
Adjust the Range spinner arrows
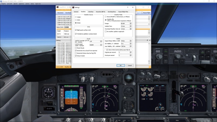click(130, 23)
